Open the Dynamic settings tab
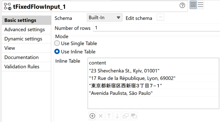The image size is (220, 122). 26,39
